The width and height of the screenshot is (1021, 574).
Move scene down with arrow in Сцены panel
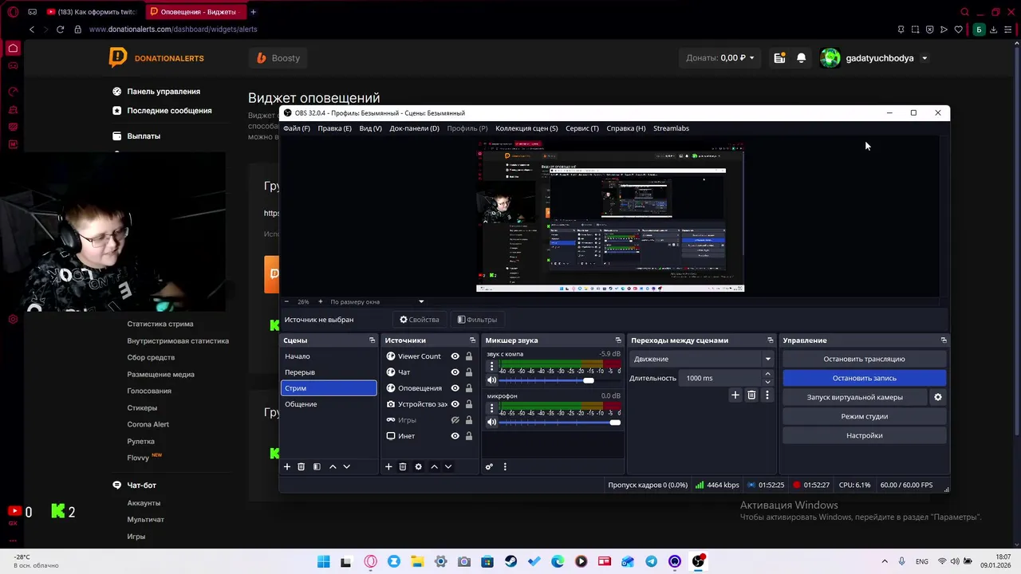pos(346,466)
